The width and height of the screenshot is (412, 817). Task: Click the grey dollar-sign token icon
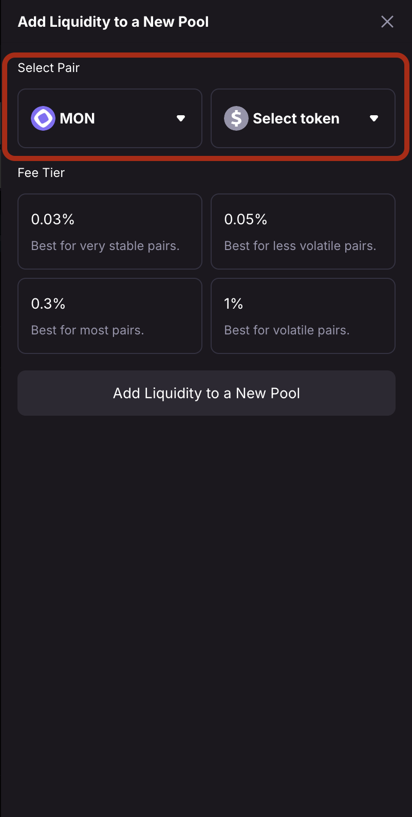(x=236, y=118)
